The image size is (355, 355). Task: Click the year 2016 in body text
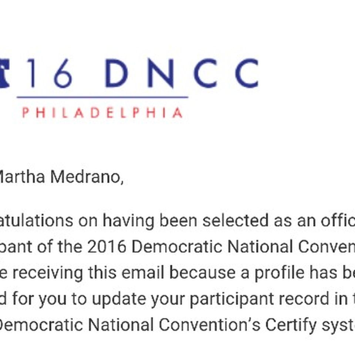point(106,247)
